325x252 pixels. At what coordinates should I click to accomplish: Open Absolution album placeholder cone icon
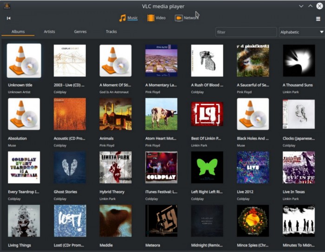[x=24, y=114]
